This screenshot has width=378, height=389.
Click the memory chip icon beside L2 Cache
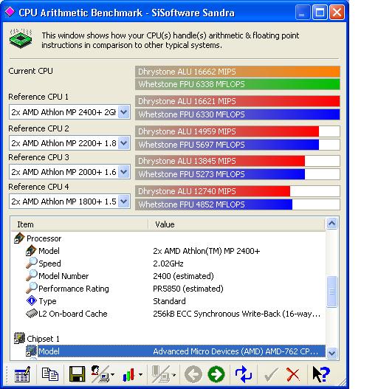31,313
